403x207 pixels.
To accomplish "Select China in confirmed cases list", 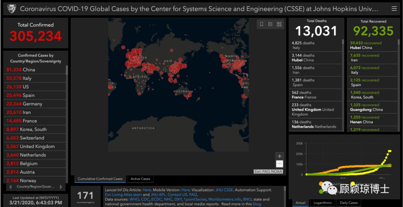I will tap(35, 69).
